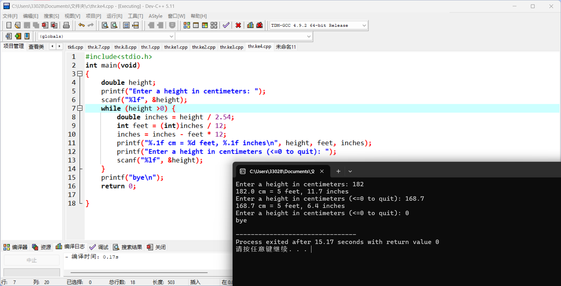Select the 查看类 side panel tab
This screenshot has width=561, height=286.
point(36,47)
